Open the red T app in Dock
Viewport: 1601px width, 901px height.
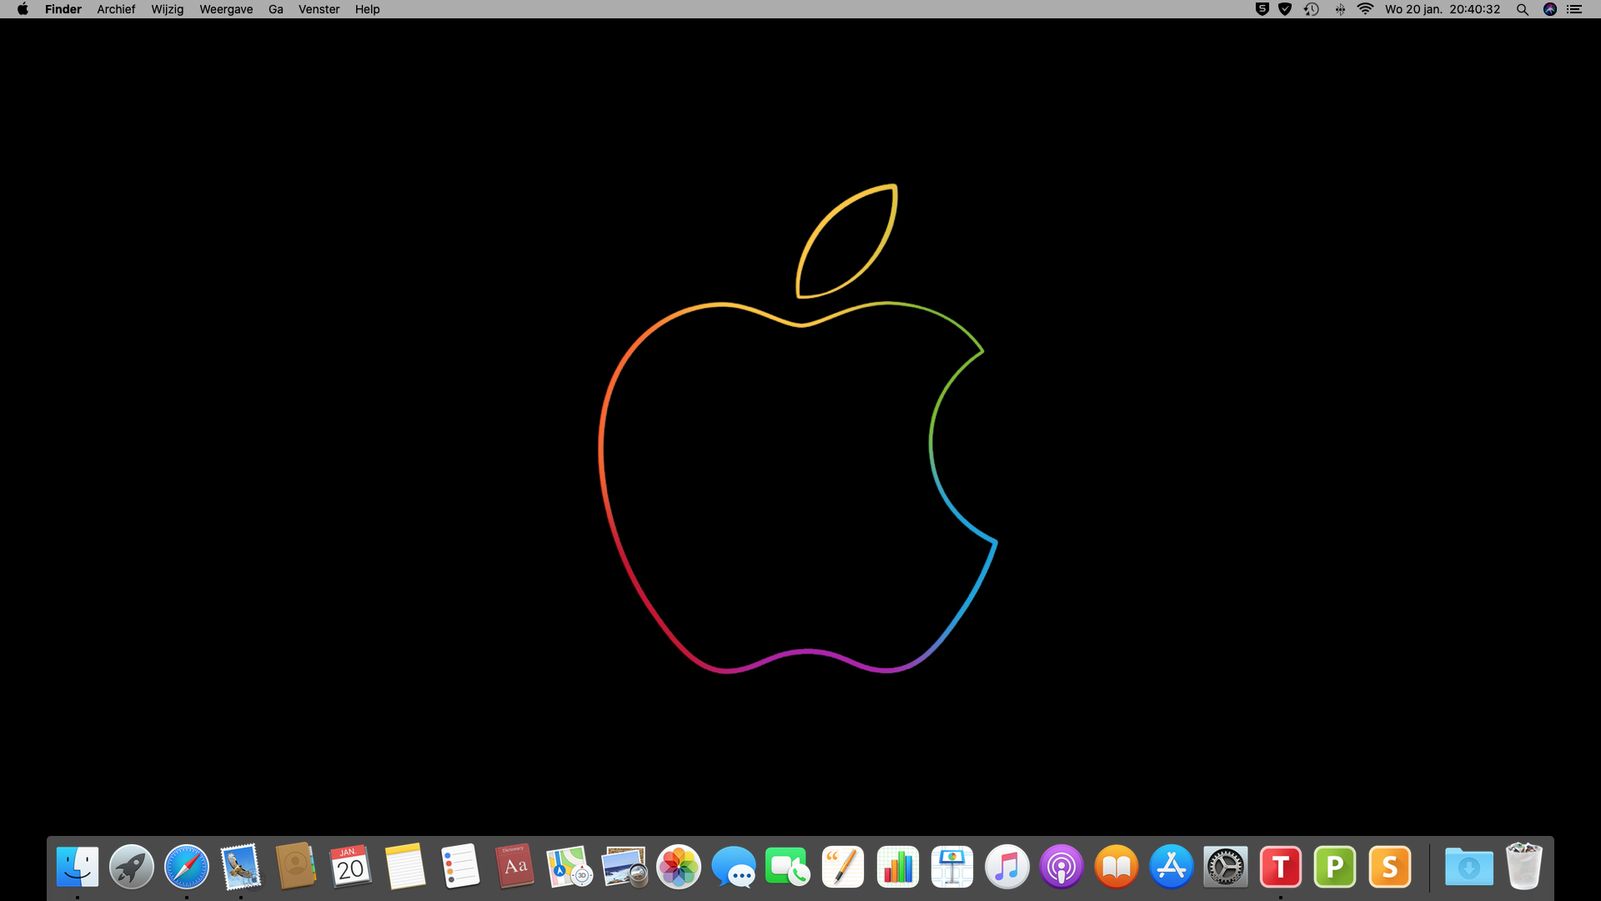[x=1281, y=867]
